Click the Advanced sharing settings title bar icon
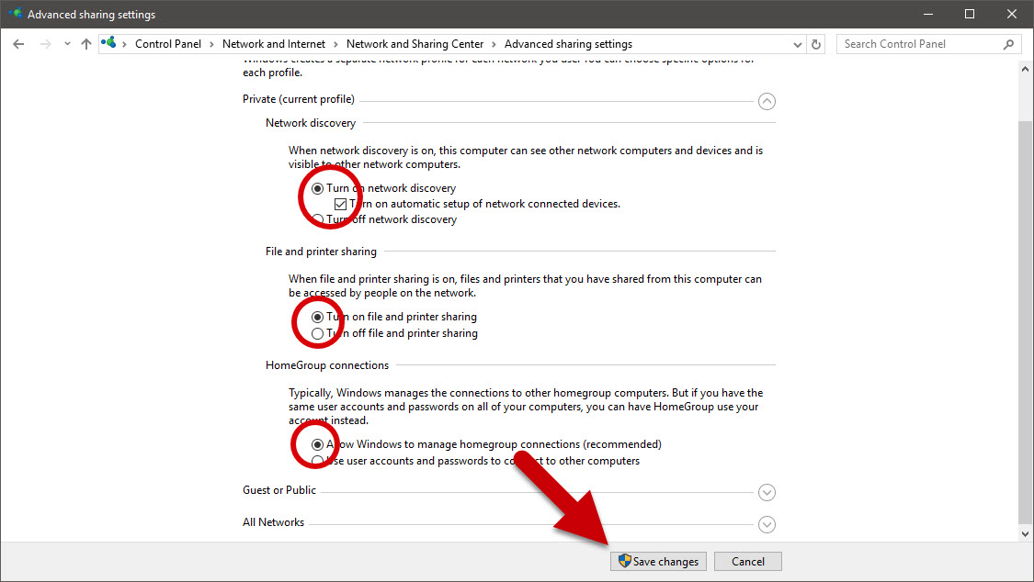 point(16,14)
